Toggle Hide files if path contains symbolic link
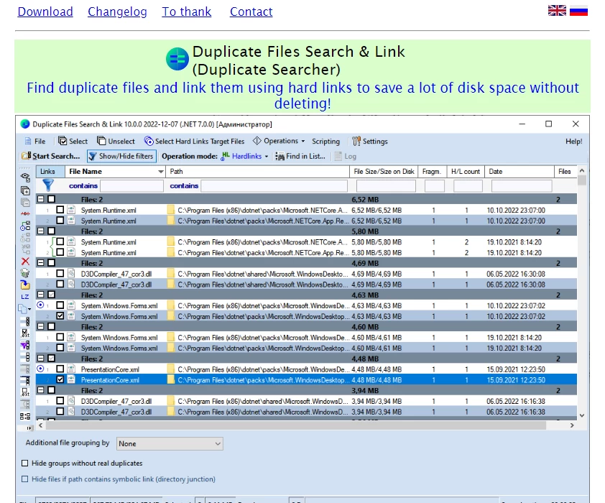The image size is (605, 503). (25, 479)
